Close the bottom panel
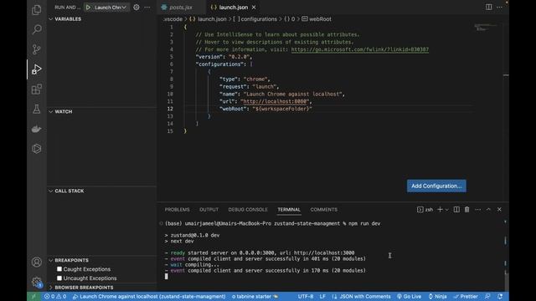This screenshot has height=301, width=536. pos(499,210)
